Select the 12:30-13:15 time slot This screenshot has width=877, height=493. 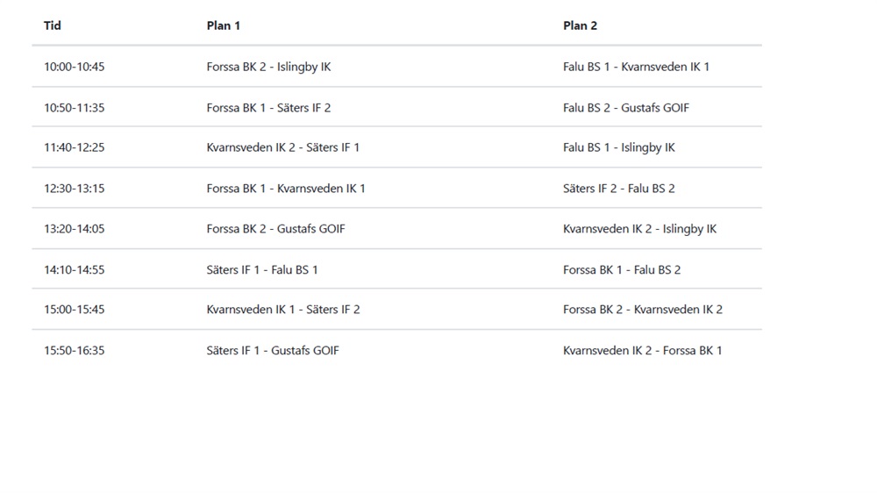pyautogui.click(x=75, y=188)
